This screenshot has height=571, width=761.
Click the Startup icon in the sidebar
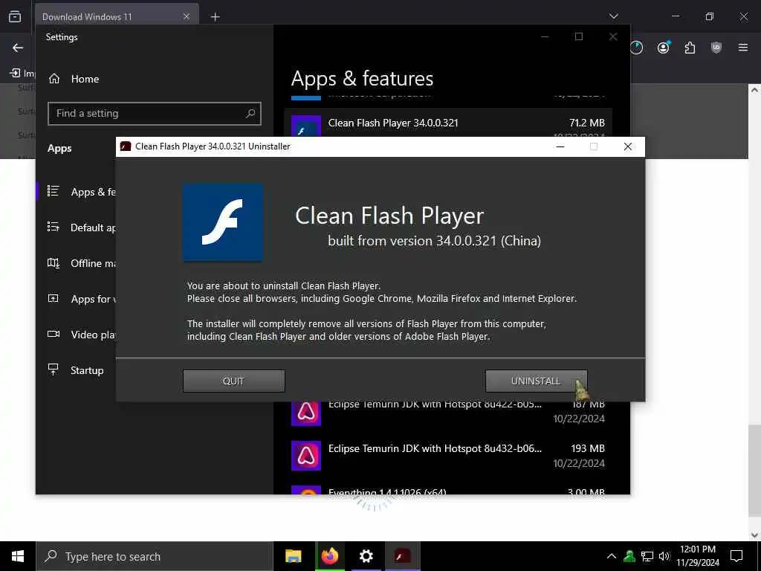(x=54, y=370)
